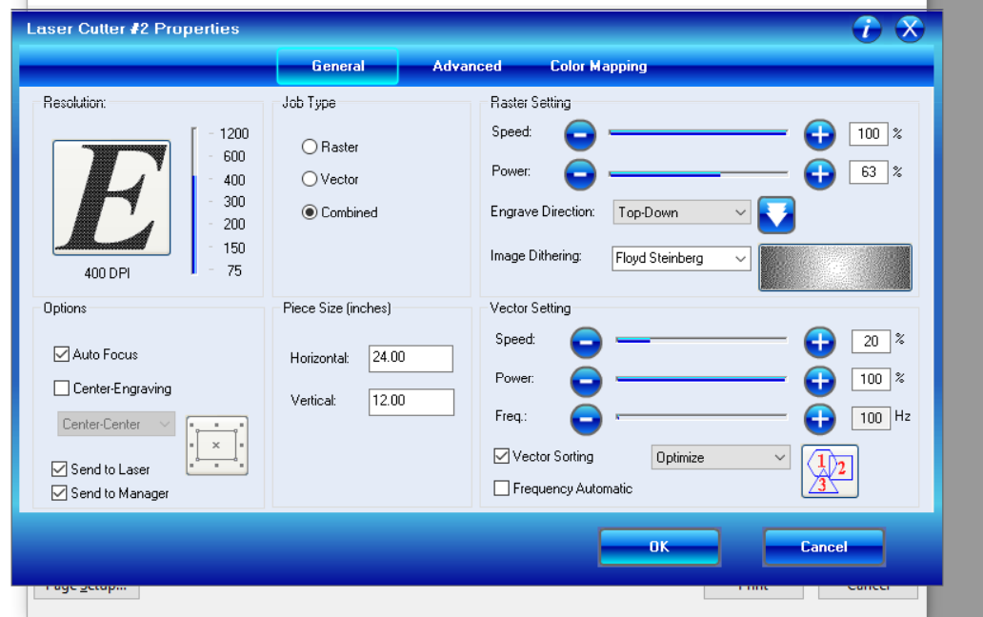Screen dimensions: 983x617
Task: Toggle the Send to Laser checkbox
Action: 60,469
